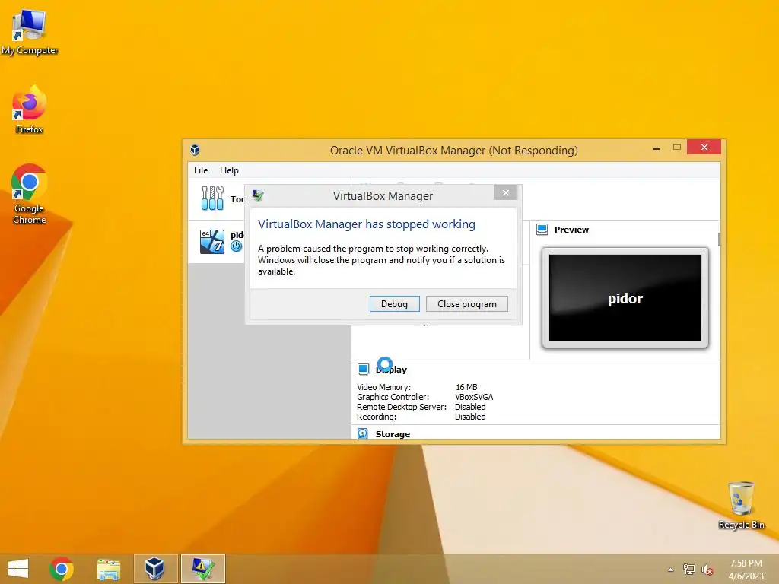Open File Explorer from the taskbar
Image resolution: width=779 pixels, height=584 pixels.
[x=108, y=569]
